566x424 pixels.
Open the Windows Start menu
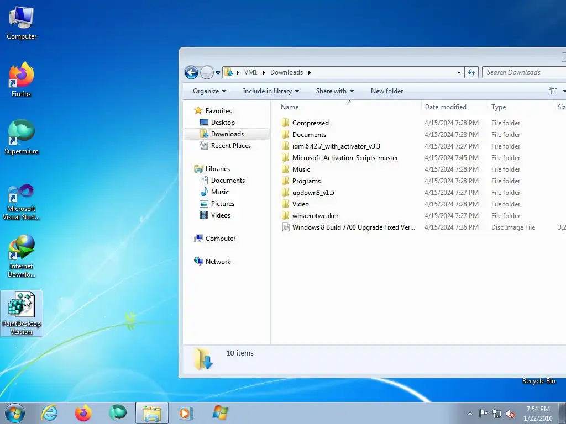click(x=15, y=413)
